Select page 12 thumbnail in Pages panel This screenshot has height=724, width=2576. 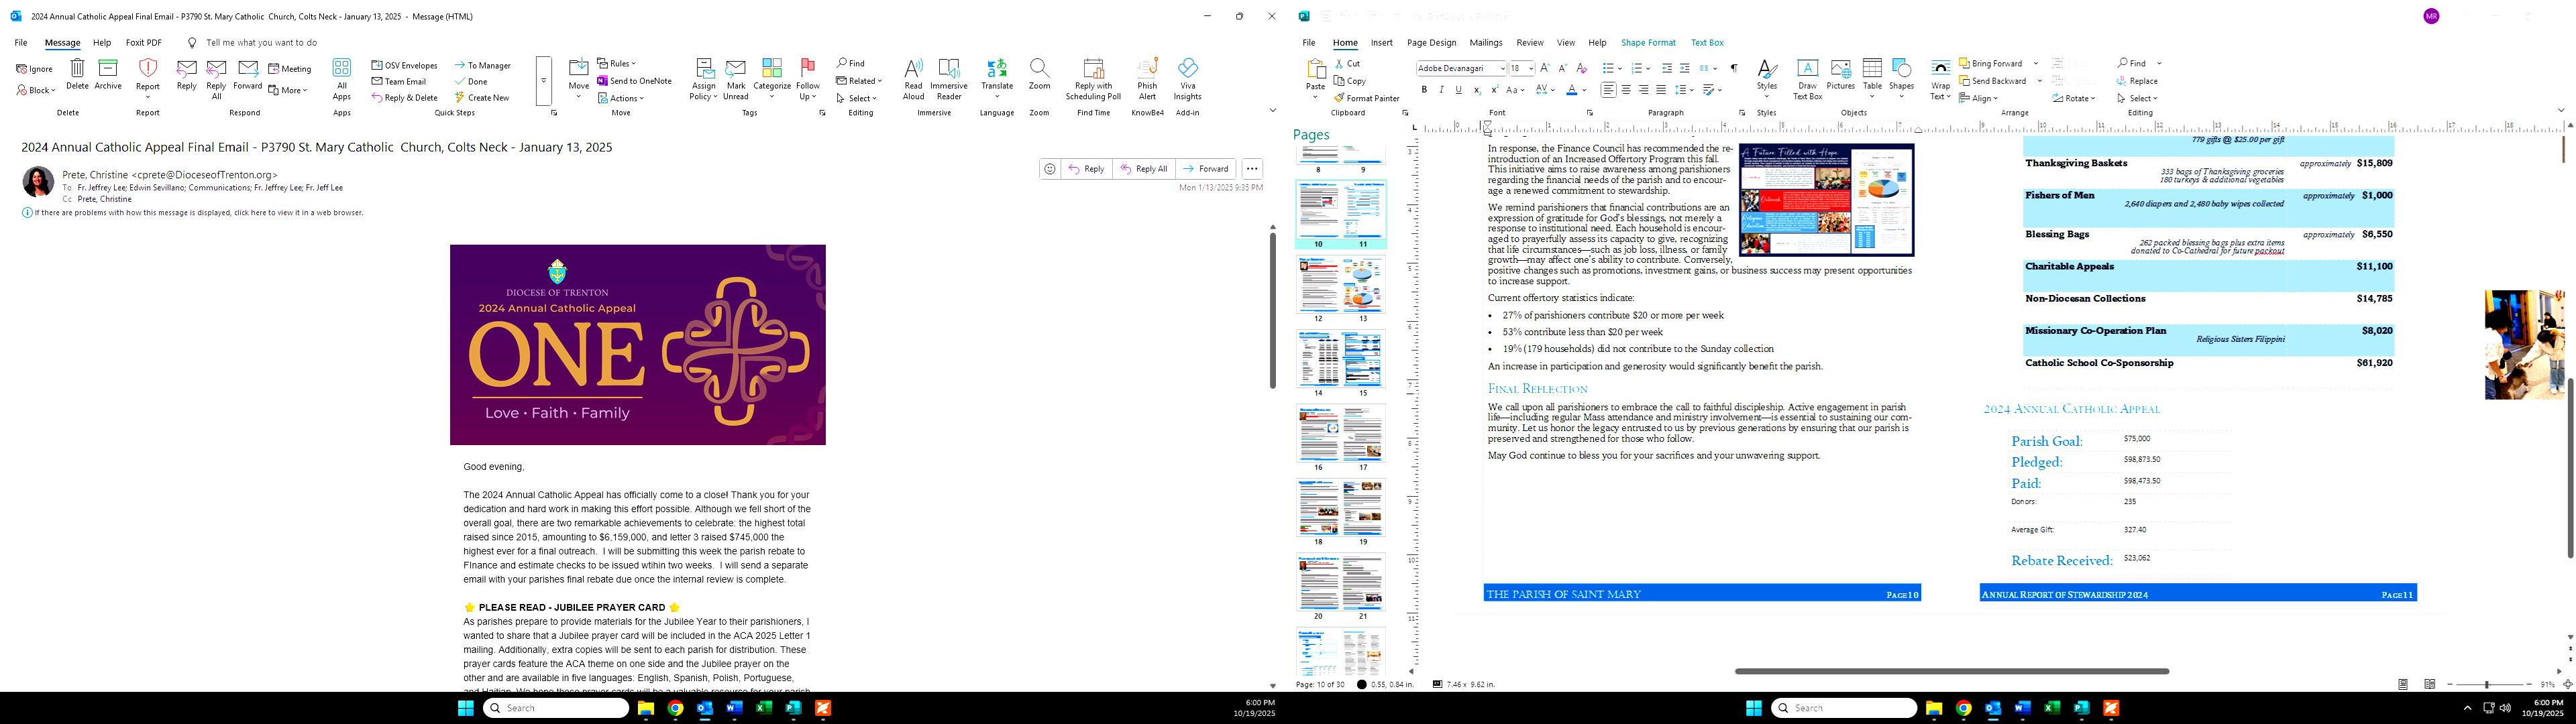1318,285
